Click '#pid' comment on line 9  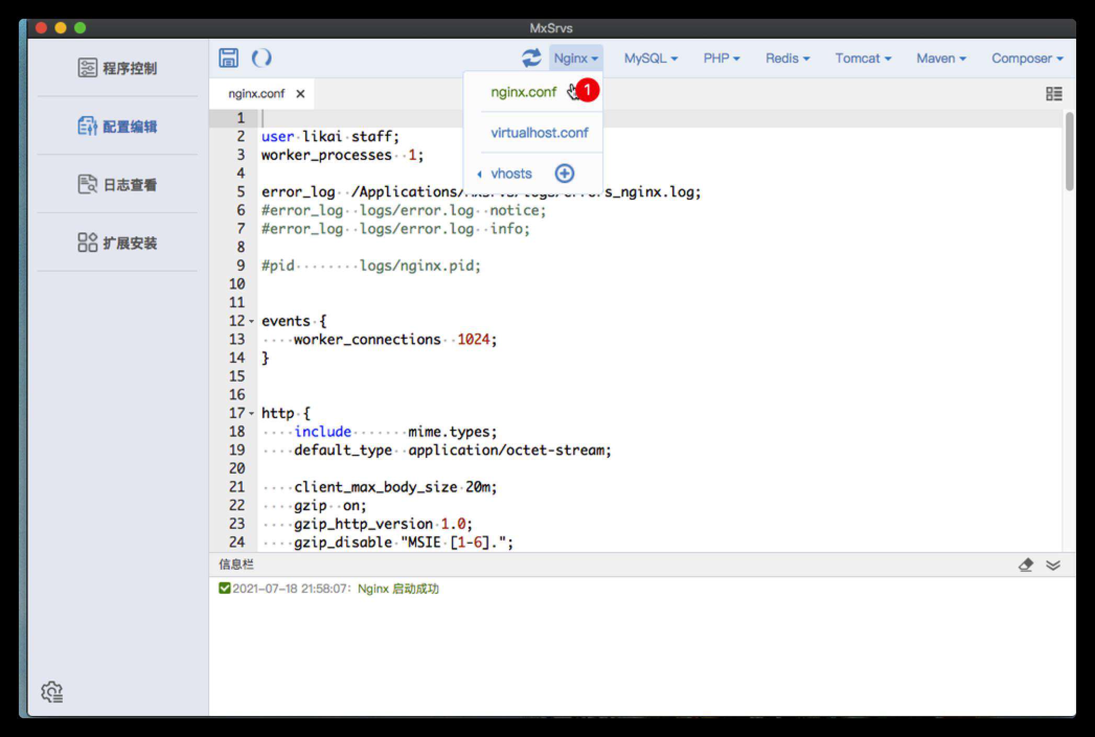[x=278, y=266]
